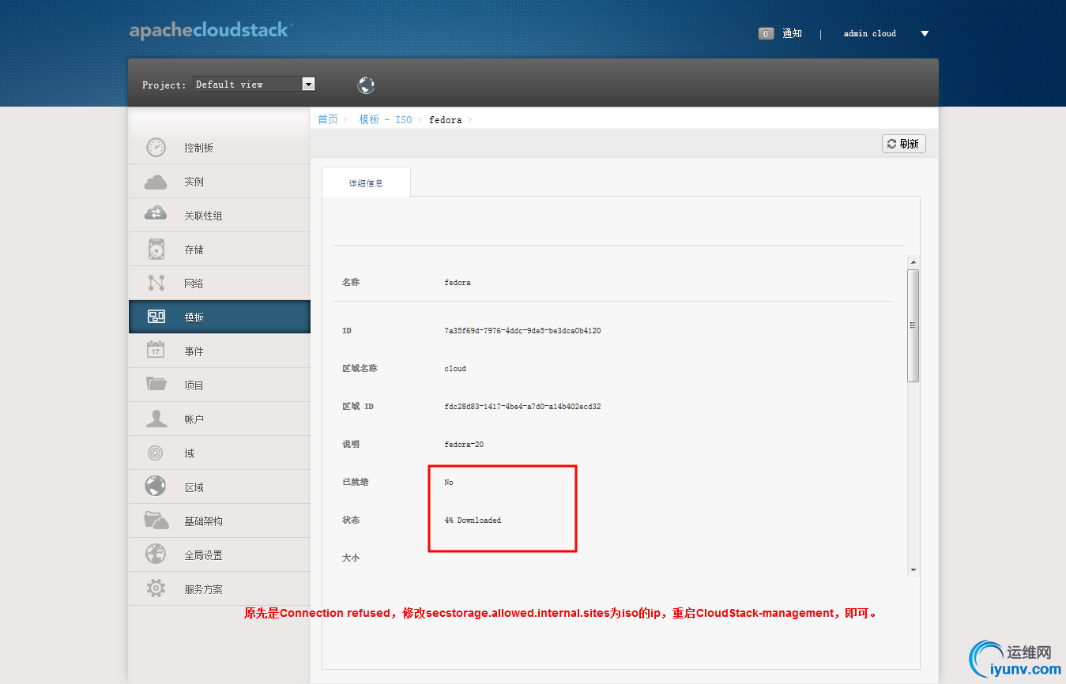
Task: Click the 区域名称 value cloud
Action: pyautogui.click(x=455, y=369)
